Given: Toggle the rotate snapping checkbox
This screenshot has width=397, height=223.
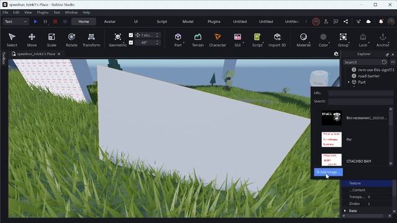Looking at the screenshot, I should [x=131, y=43].
